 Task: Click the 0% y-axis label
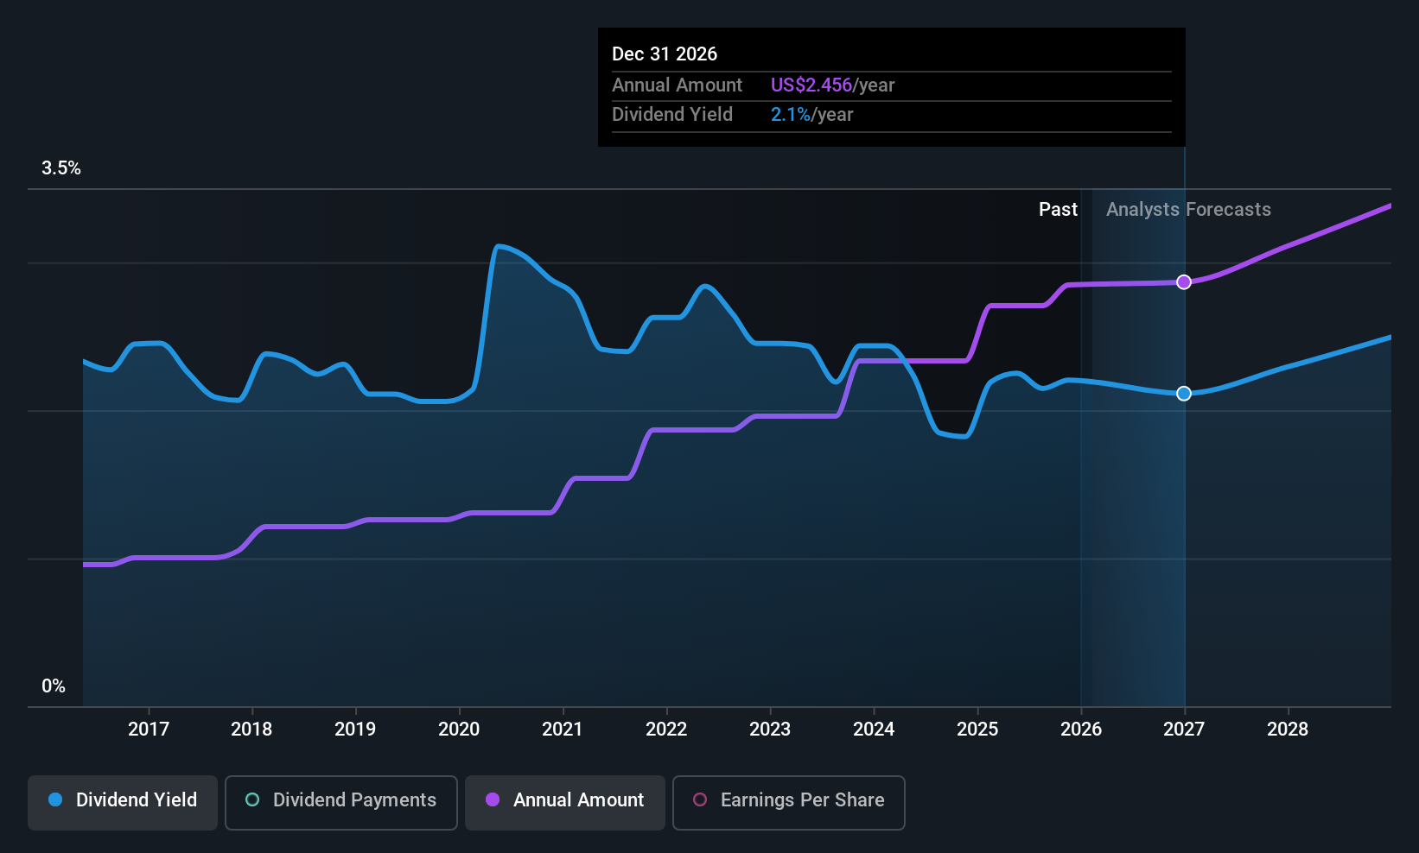pos(54,686)
